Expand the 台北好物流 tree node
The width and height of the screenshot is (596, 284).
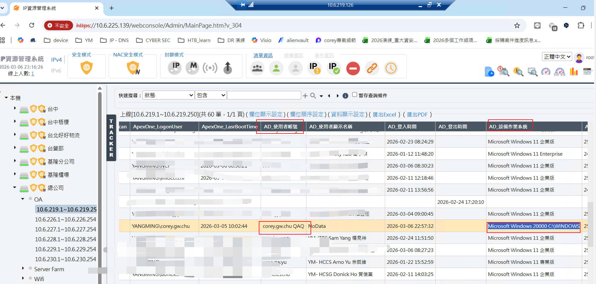tap(15, 135)
